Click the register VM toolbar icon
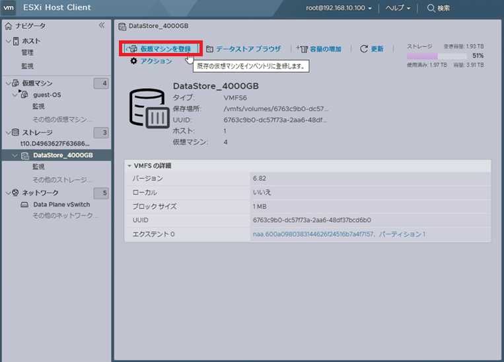Screen dimensions: 504x362 pyautogui.click(x=132, y=48)
